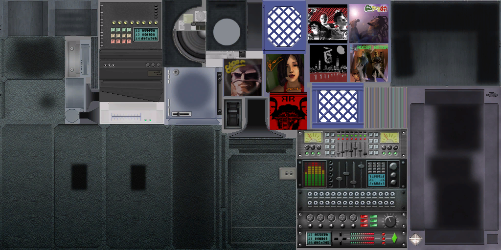Click the green LEDs on white device

coord(148,120)
